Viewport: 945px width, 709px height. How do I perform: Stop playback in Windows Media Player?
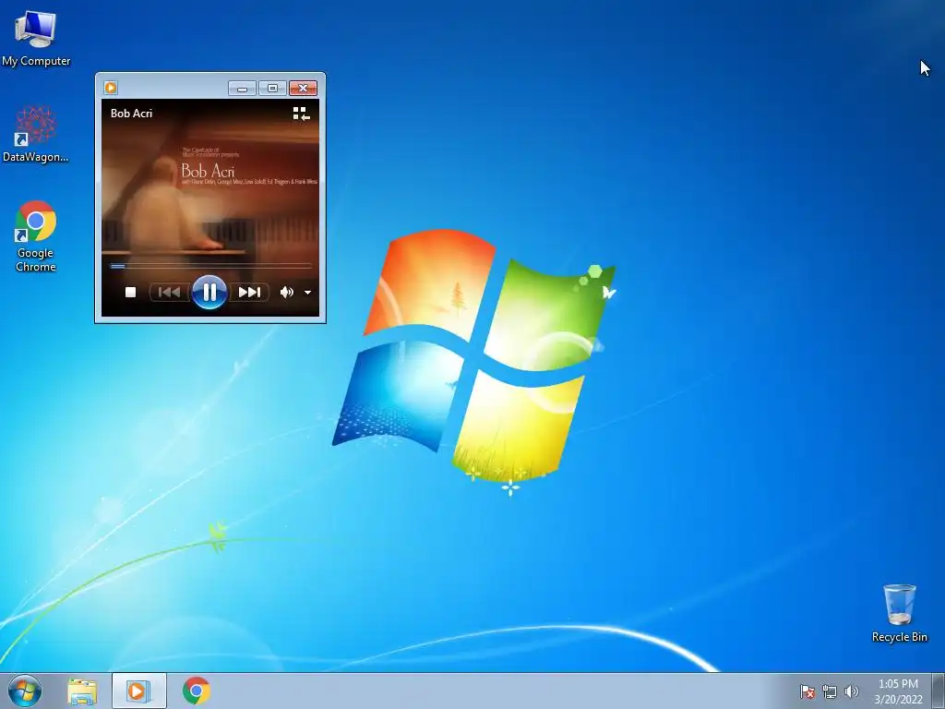[x=130, y=293]
